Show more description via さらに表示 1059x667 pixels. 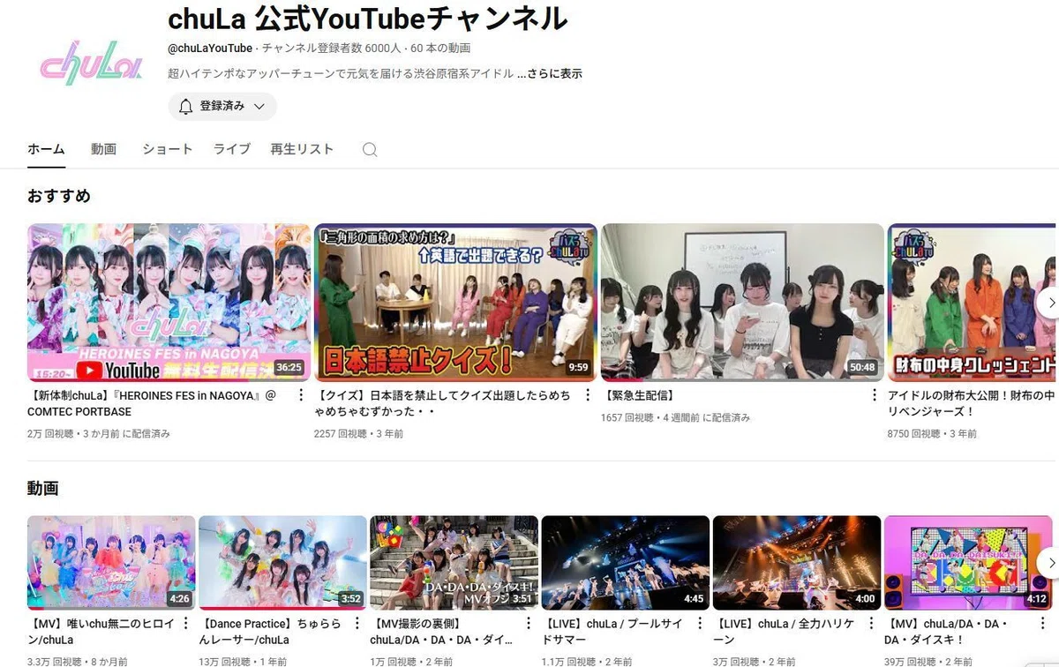coord(549,74)
